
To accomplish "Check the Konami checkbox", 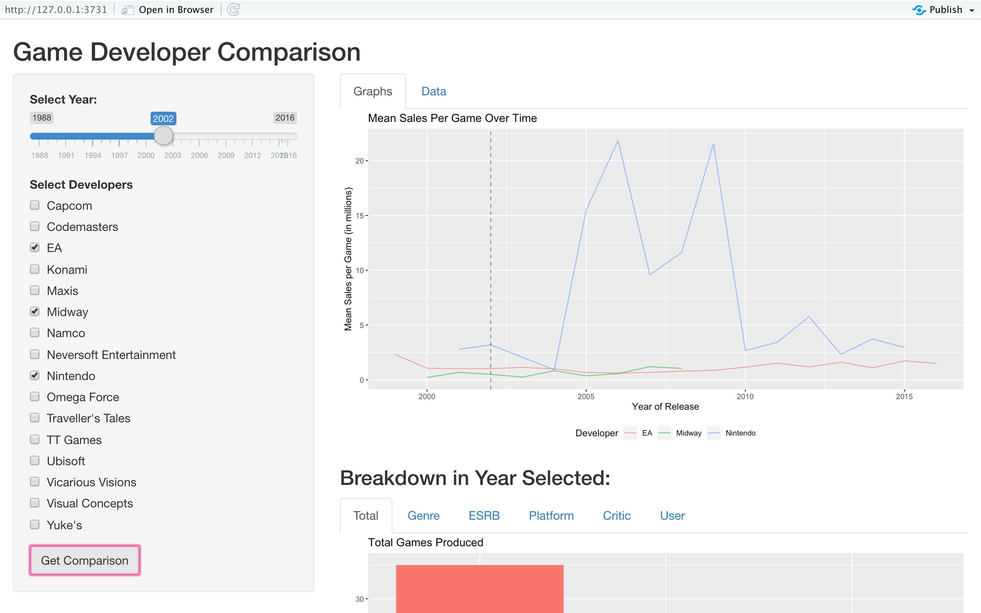I will point(35,269).
